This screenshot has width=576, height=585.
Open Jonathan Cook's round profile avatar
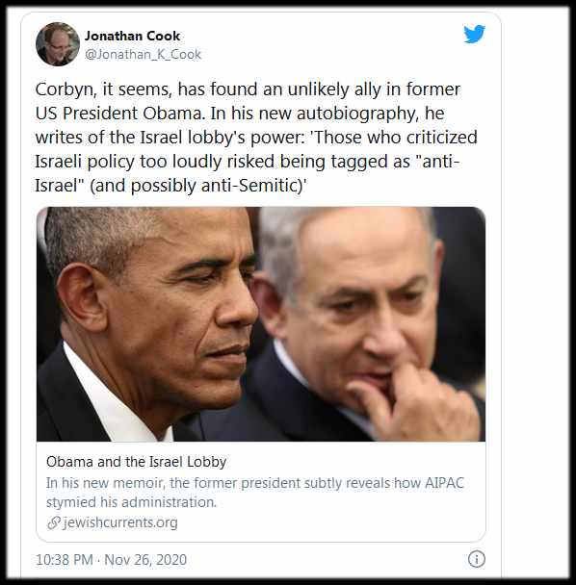click(x=58, y=44)
